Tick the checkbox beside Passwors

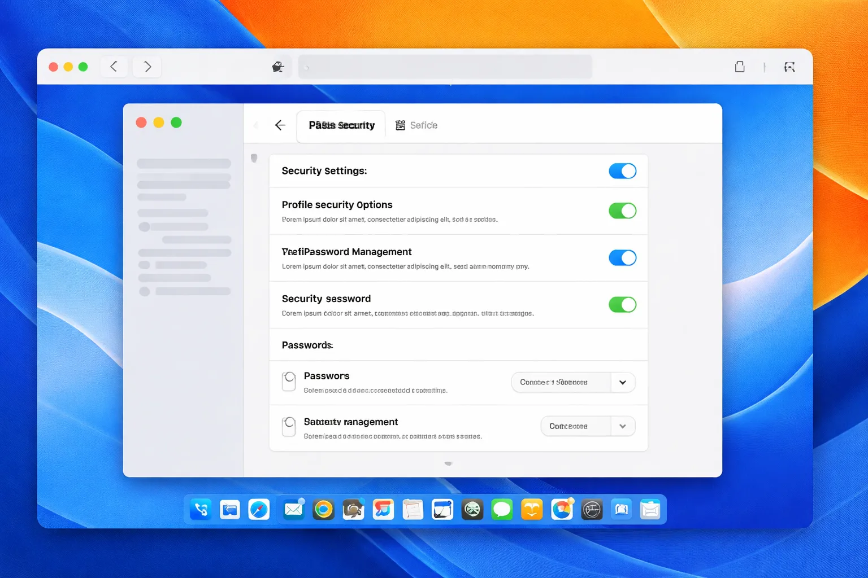pos(289,382)
